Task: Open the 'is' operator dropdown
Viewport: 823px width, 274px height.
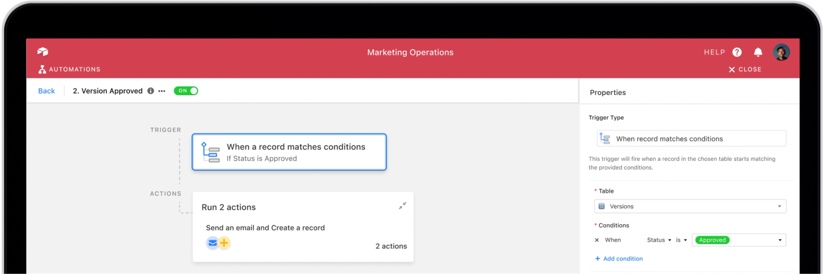Action: pos(682,240)
